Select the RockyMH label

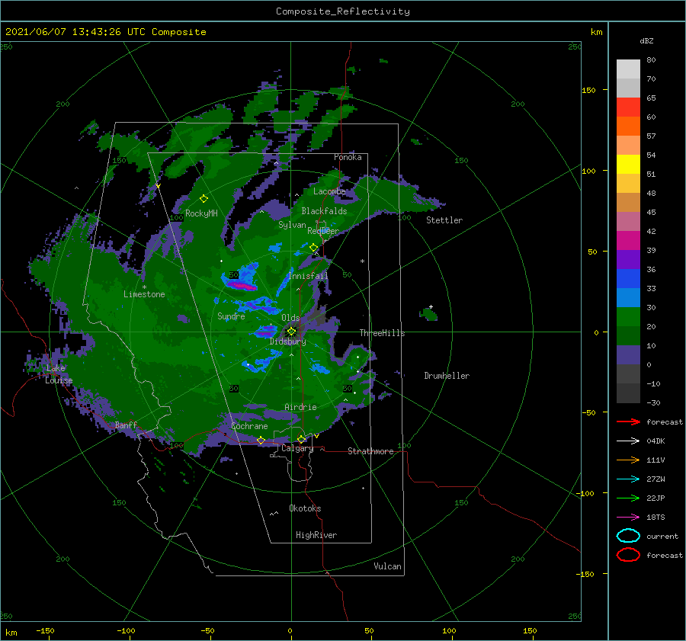click(x=201, y=213)
